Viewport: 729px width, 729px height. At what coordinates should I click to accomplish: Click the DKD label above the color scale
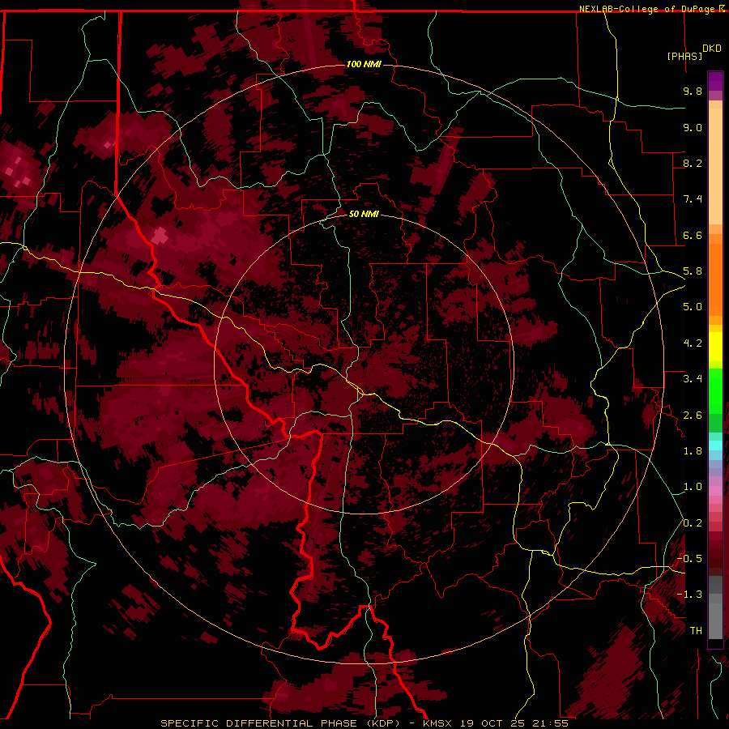(712, 49)
